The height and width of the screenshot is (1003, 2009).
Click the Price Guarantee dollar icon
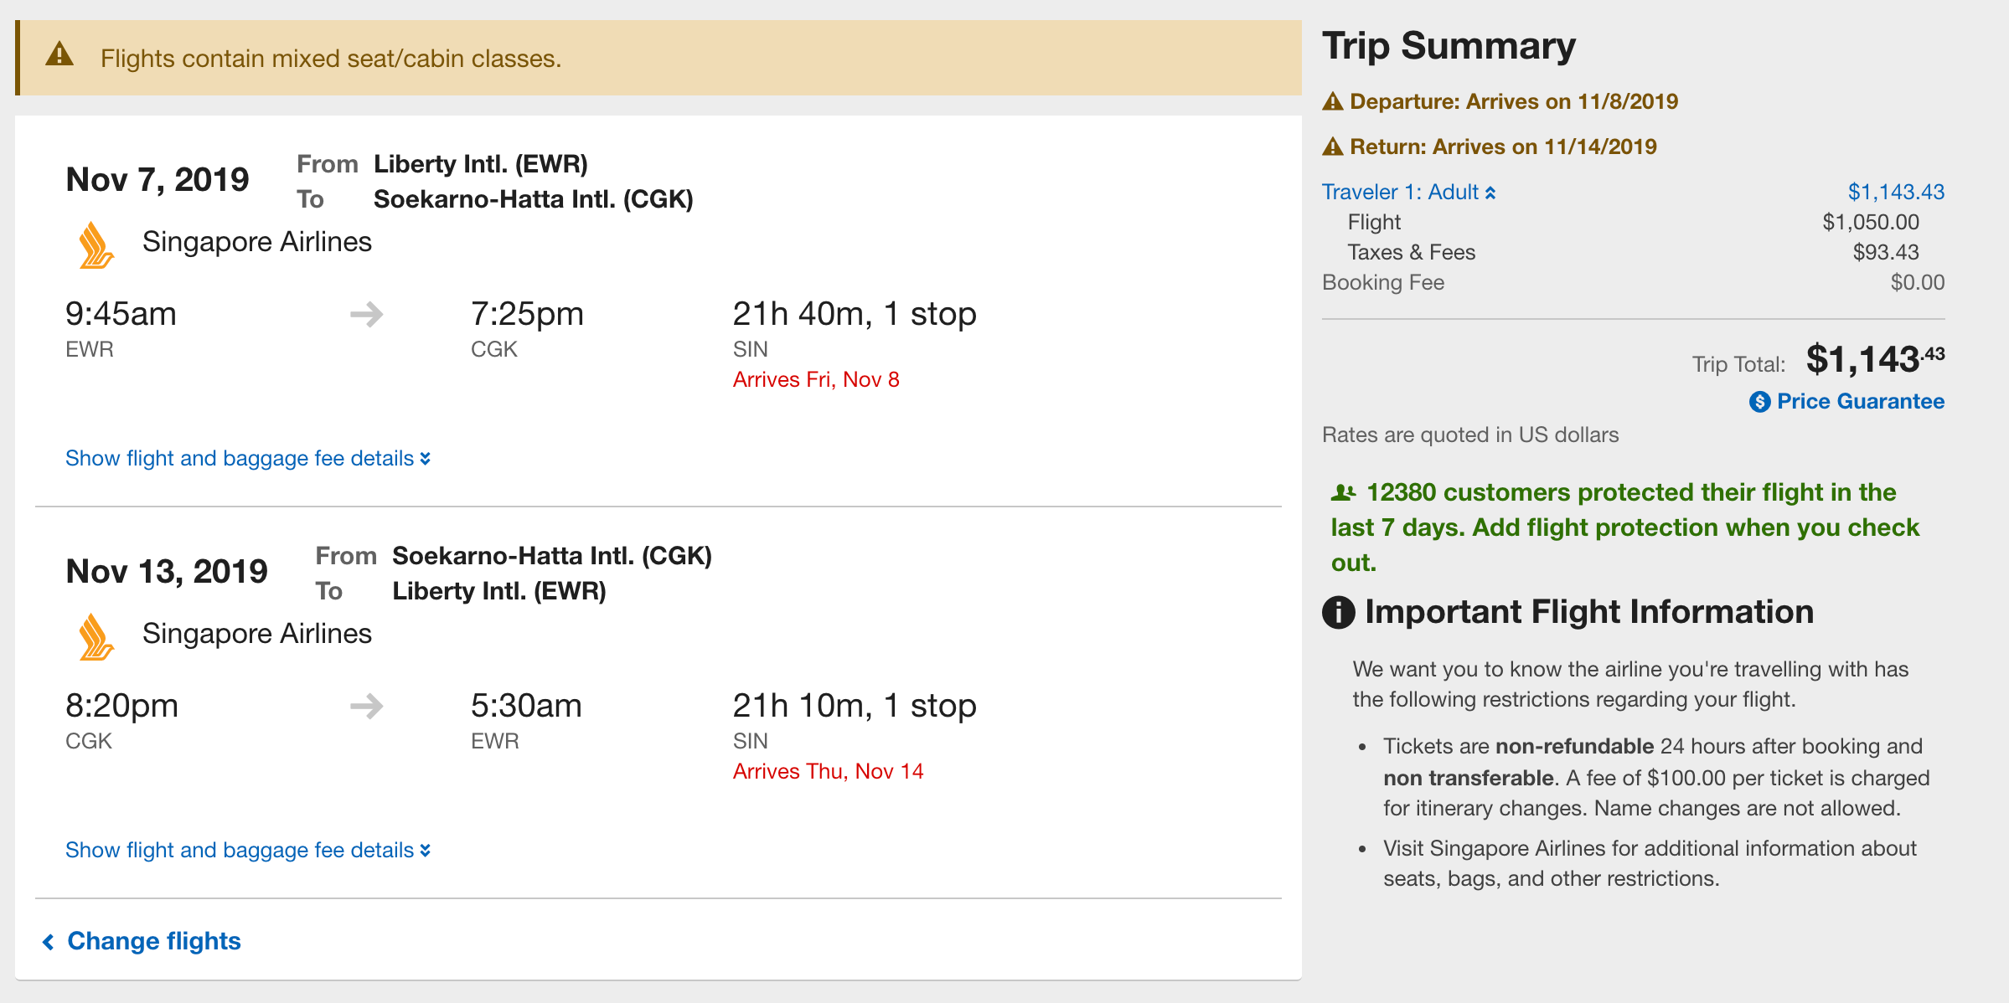tap(1759, 402)
